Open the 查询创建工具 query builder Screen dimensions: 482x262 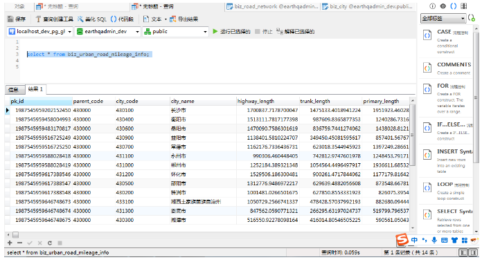pos(55,19)
